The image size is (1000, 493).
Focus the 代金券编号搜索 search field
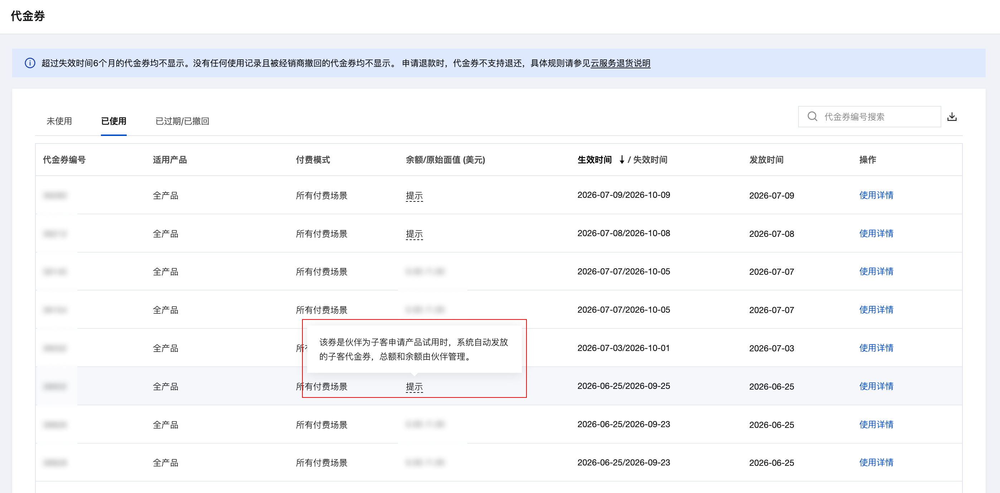pos(869,117)
